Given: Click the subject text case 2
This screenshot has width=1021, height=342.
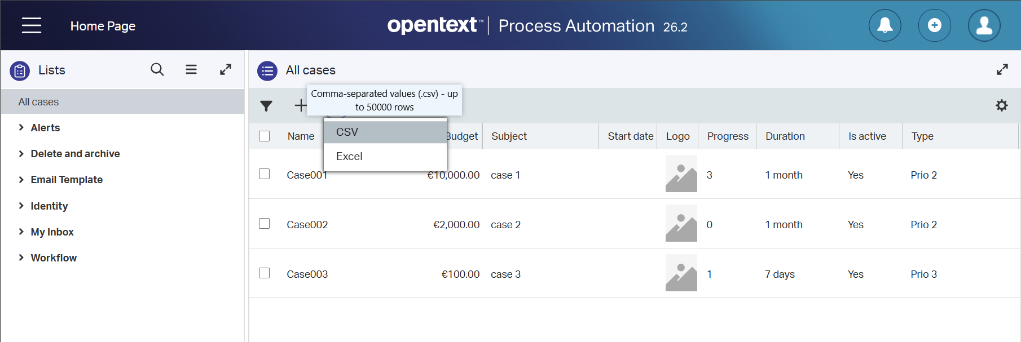Looking at the screenshot, I should 505,225.
